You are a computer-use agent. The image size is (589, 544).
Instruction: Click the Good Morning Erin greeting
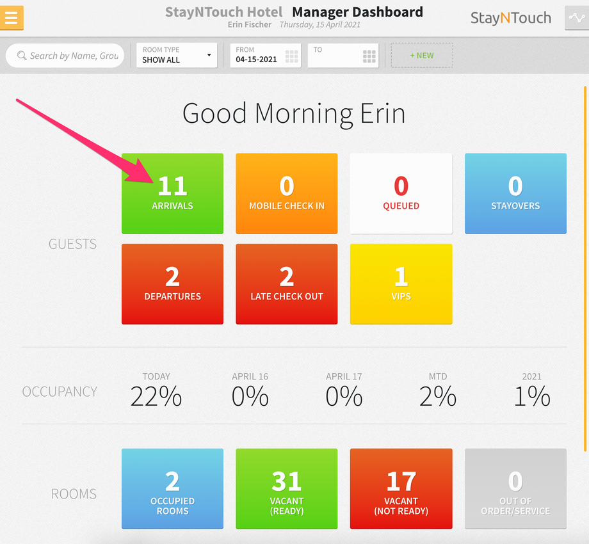[x=294, y=114]
